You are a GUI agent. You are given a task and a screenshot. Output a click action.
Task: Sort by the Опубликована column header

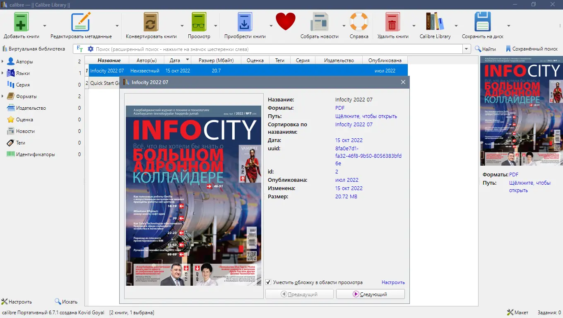385,60
